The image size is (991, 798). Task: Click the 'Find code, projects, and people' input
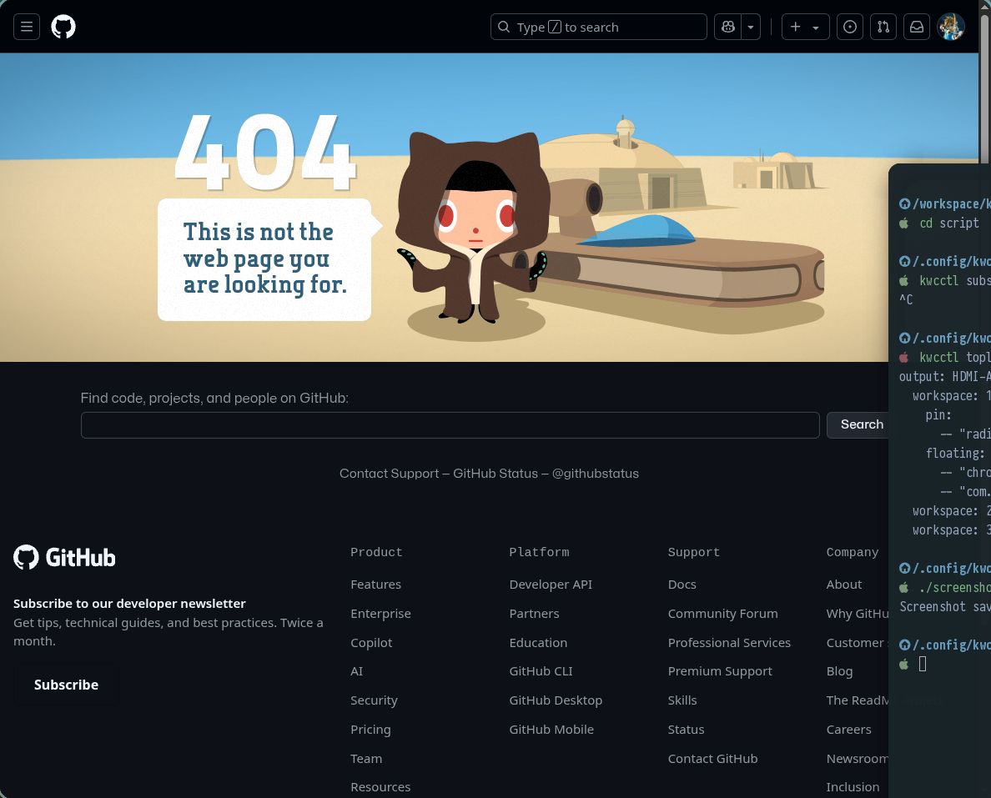450,424
